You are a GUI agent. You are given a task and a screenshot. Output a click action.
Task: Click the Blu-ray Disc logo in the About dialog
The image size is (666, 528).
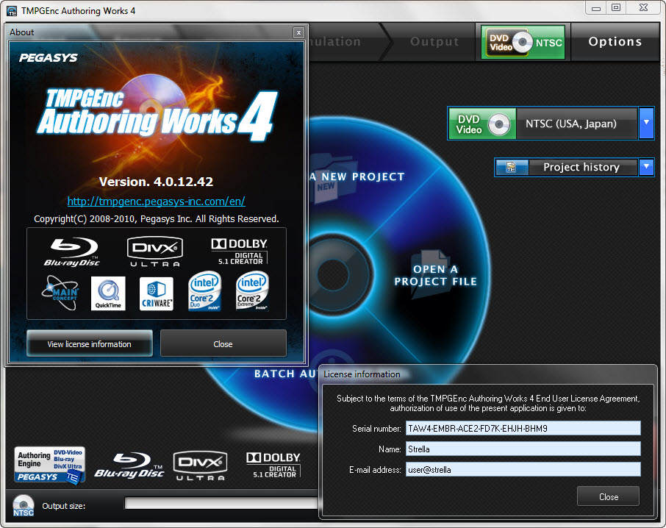point(72,252)
